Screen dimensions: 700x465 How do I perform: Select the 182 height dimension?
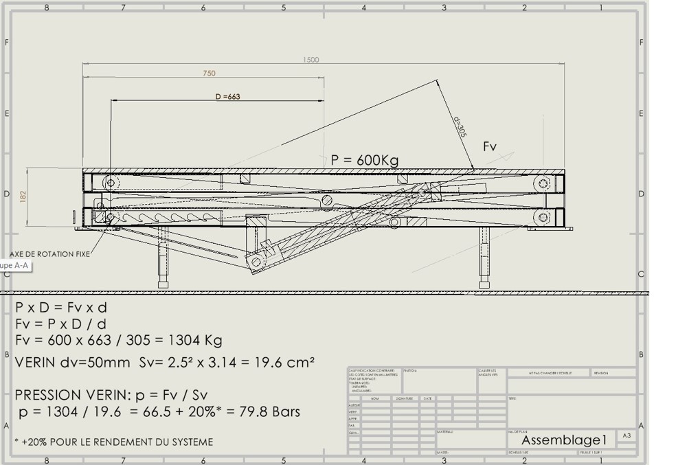pos(23,197)
